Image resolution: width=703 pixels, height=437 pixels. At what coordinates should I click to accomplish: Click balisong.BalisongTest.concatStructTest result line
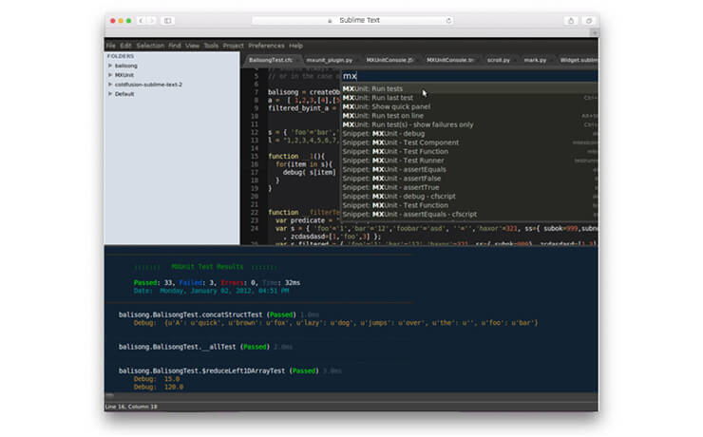pos(218,314)
